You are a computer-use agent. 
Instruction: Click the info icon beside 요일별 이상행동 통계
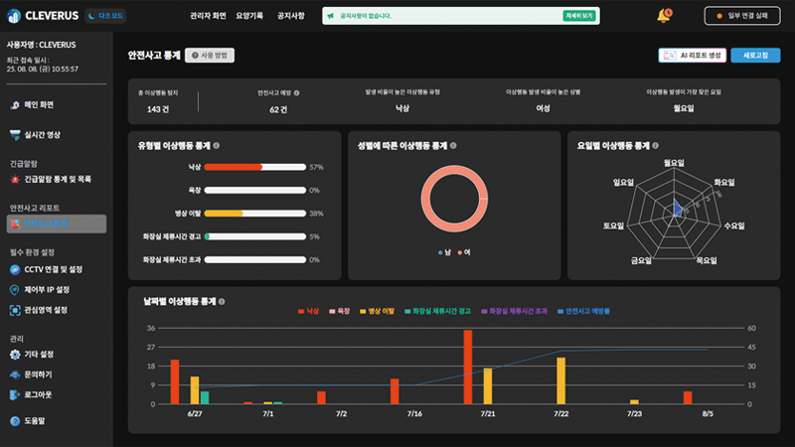pos(657,145)
